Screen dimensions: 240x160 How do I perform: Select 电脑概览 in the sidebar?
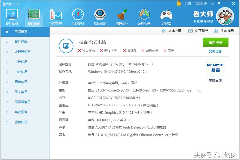point(20,31)
